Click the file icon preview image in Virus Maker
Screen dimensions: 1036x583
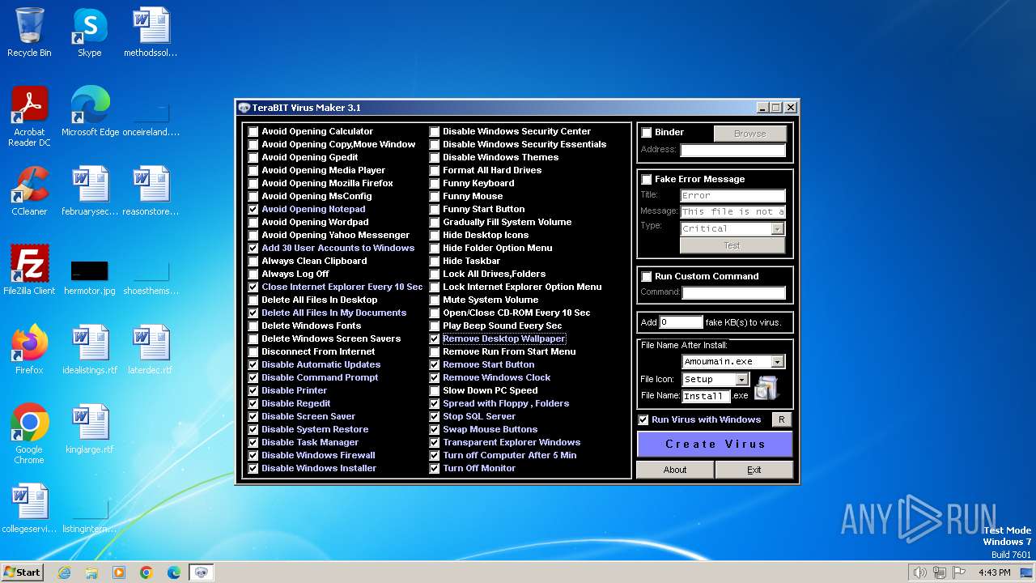[766, 388]
